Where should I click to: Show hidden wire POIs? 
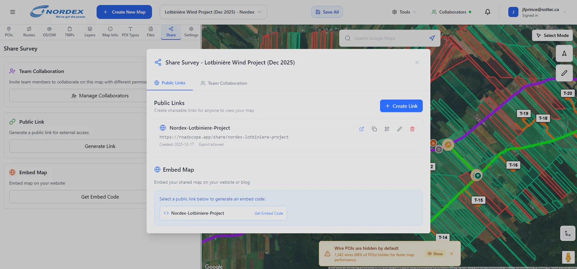435,254
